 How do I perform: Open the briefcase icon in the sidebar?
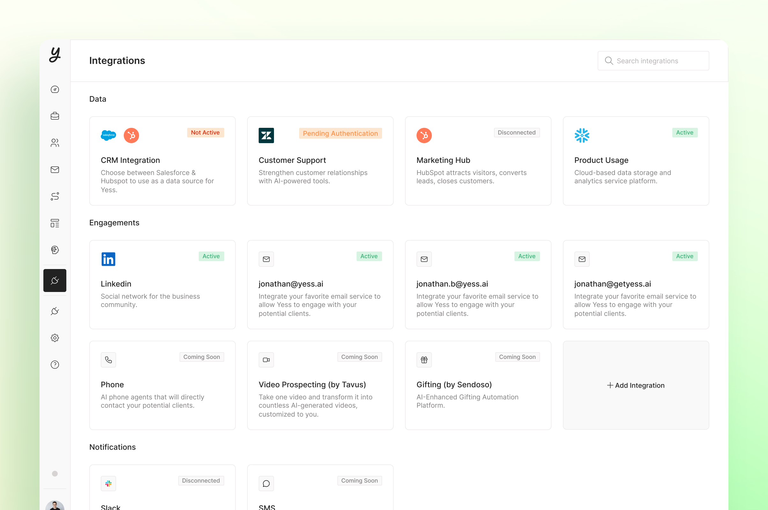(x=55, y=116)
